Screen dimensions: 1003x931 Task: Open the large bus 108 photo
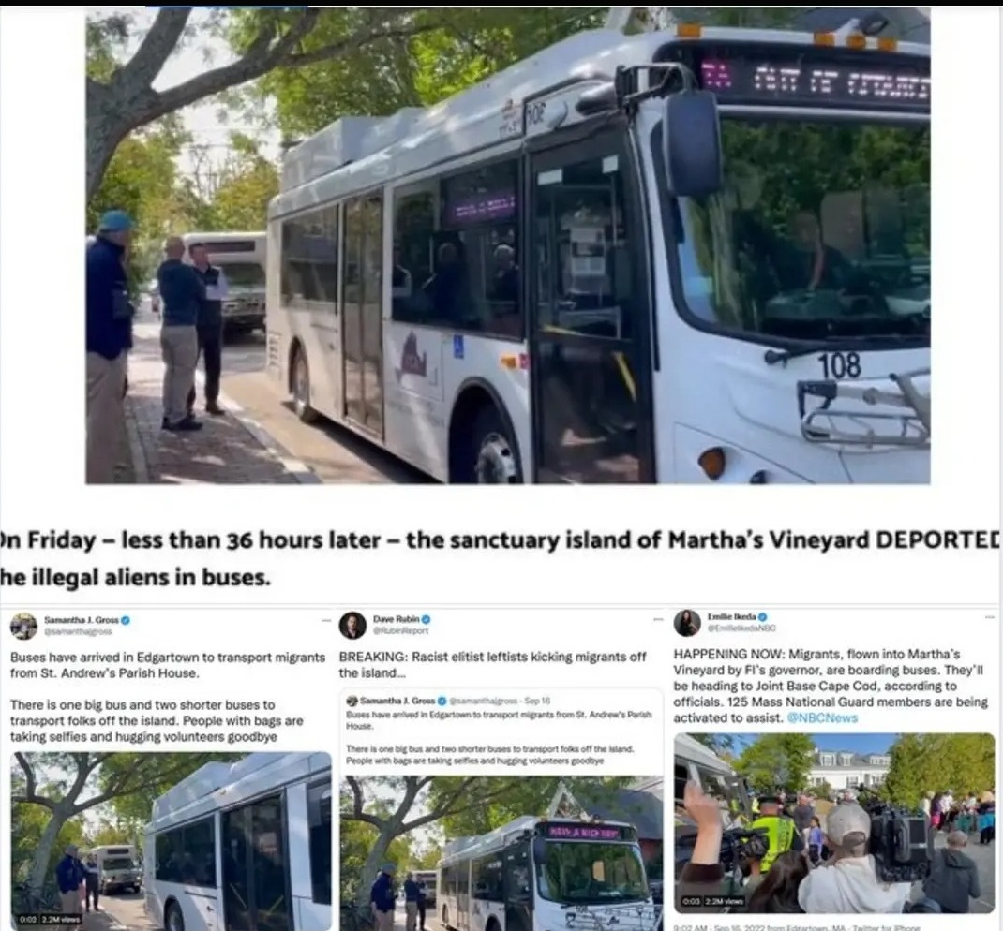508,245
